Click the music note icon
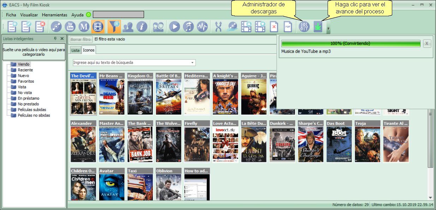 (188, 27)
